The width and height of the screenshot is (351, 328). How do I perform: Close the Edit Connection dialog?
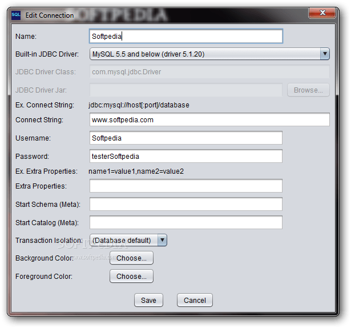pyautogui.click(x=322, y=13)
